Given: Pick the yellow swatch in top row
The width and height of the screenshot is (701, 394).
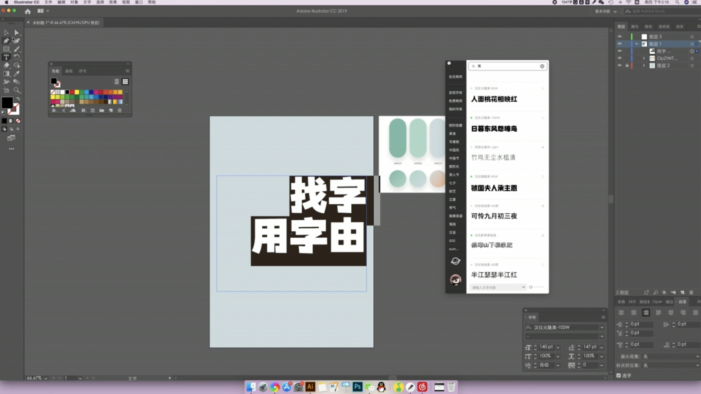Looking at the screenshot, I should pos(77,92).
